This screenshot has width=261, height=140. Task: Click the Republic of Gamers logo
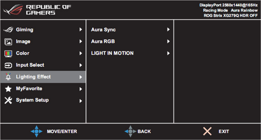37,10
